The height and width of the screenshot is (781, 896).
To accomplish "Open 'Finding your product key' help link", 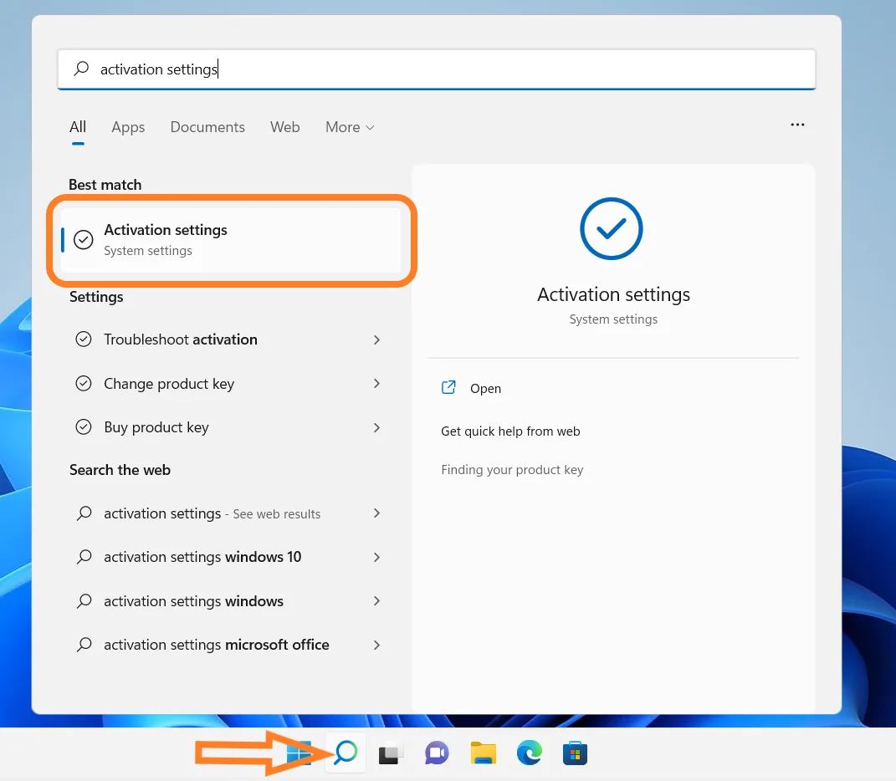I will click(512, 470).
